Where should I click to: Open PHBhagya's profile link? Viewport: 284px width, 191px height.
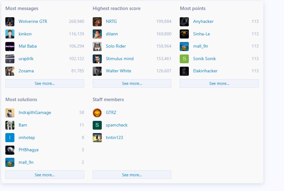click(28, 150)
